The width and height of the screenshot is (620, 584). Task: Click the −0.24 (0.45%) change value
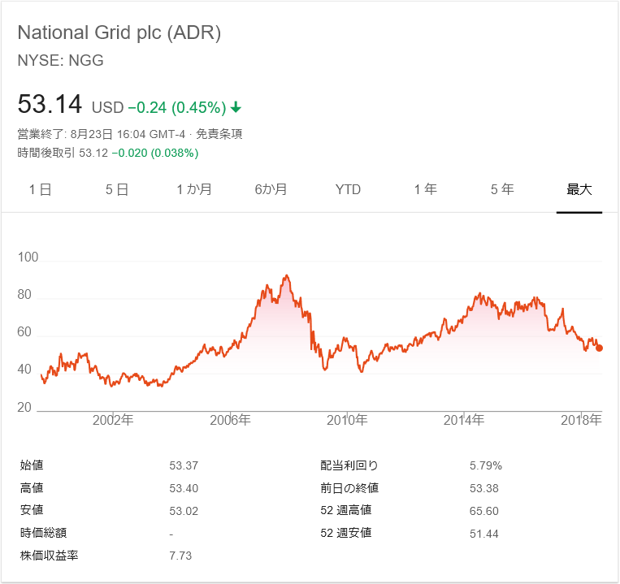177,107
